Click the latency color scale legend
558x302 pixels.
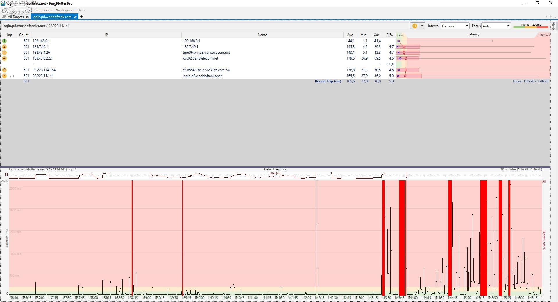click(x=531, y=26)
